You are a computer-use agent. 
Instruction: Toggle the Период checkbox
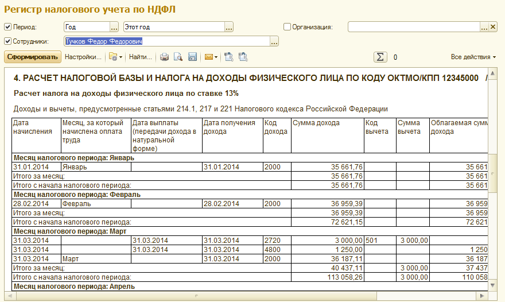click(7, 27)
